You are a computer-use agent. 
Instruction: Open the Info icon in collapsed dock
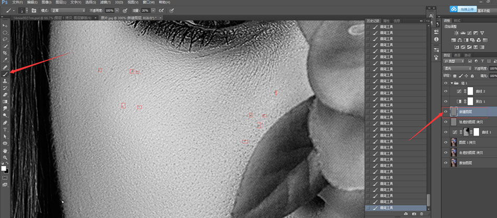pos(436,40)
